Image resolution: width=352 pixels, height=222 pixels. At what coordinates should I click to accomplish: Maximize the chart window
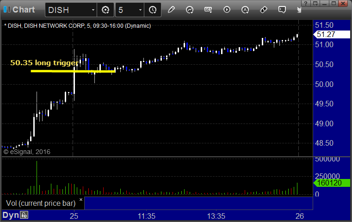[333, 3]
